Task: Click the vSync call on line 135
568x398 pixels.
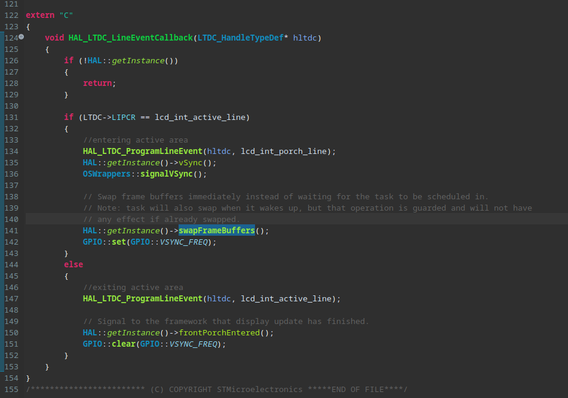Action: click(191, 162)
